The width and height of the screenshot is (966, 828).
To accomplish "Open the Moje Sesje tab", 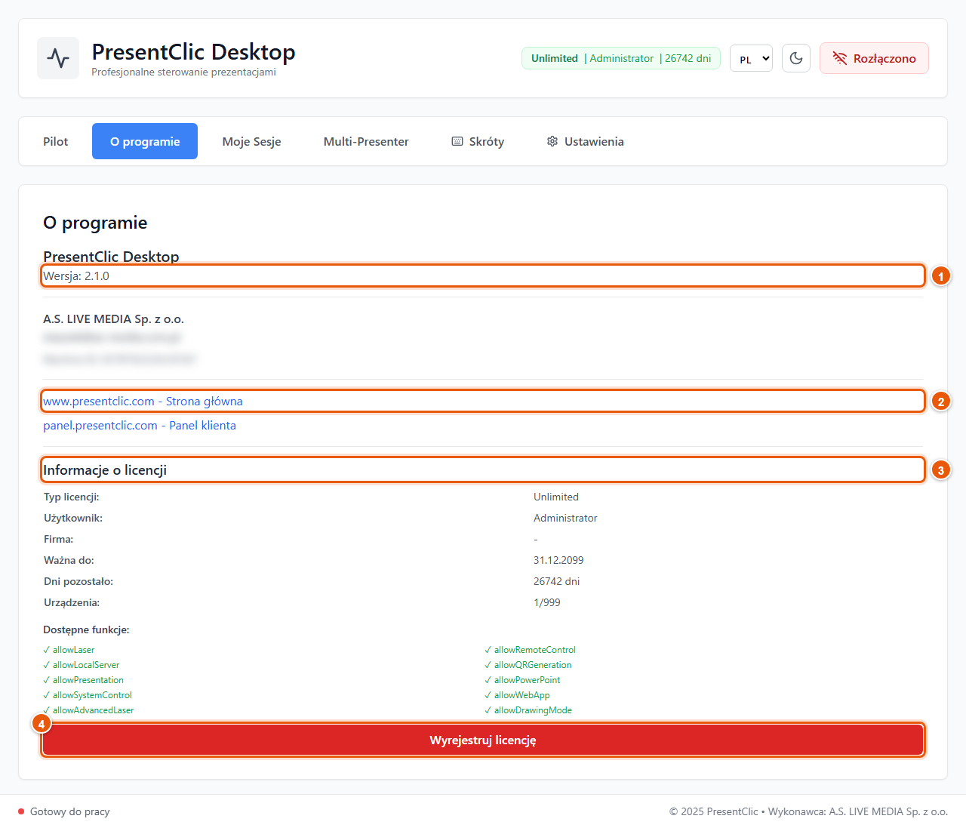I will tap(251, 141).
